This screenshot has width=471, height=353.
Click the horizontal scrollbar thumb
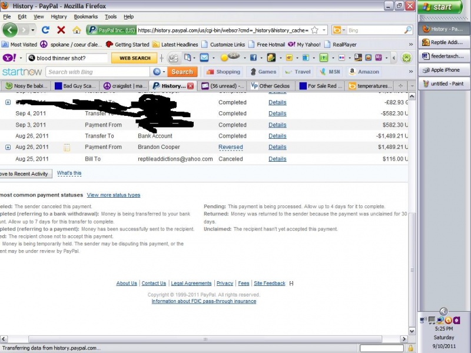(x=205, y=339)
